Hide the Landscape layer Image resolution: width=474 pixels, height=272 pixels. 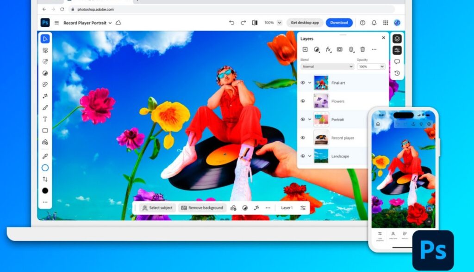(304, 156)
